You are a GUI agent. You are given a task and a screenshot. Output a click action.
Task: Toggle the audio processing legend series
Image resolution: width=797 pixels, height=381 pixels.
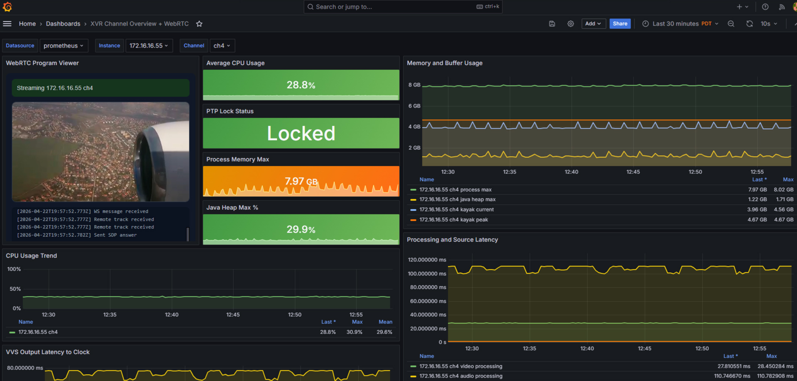(x=461, y=376)
